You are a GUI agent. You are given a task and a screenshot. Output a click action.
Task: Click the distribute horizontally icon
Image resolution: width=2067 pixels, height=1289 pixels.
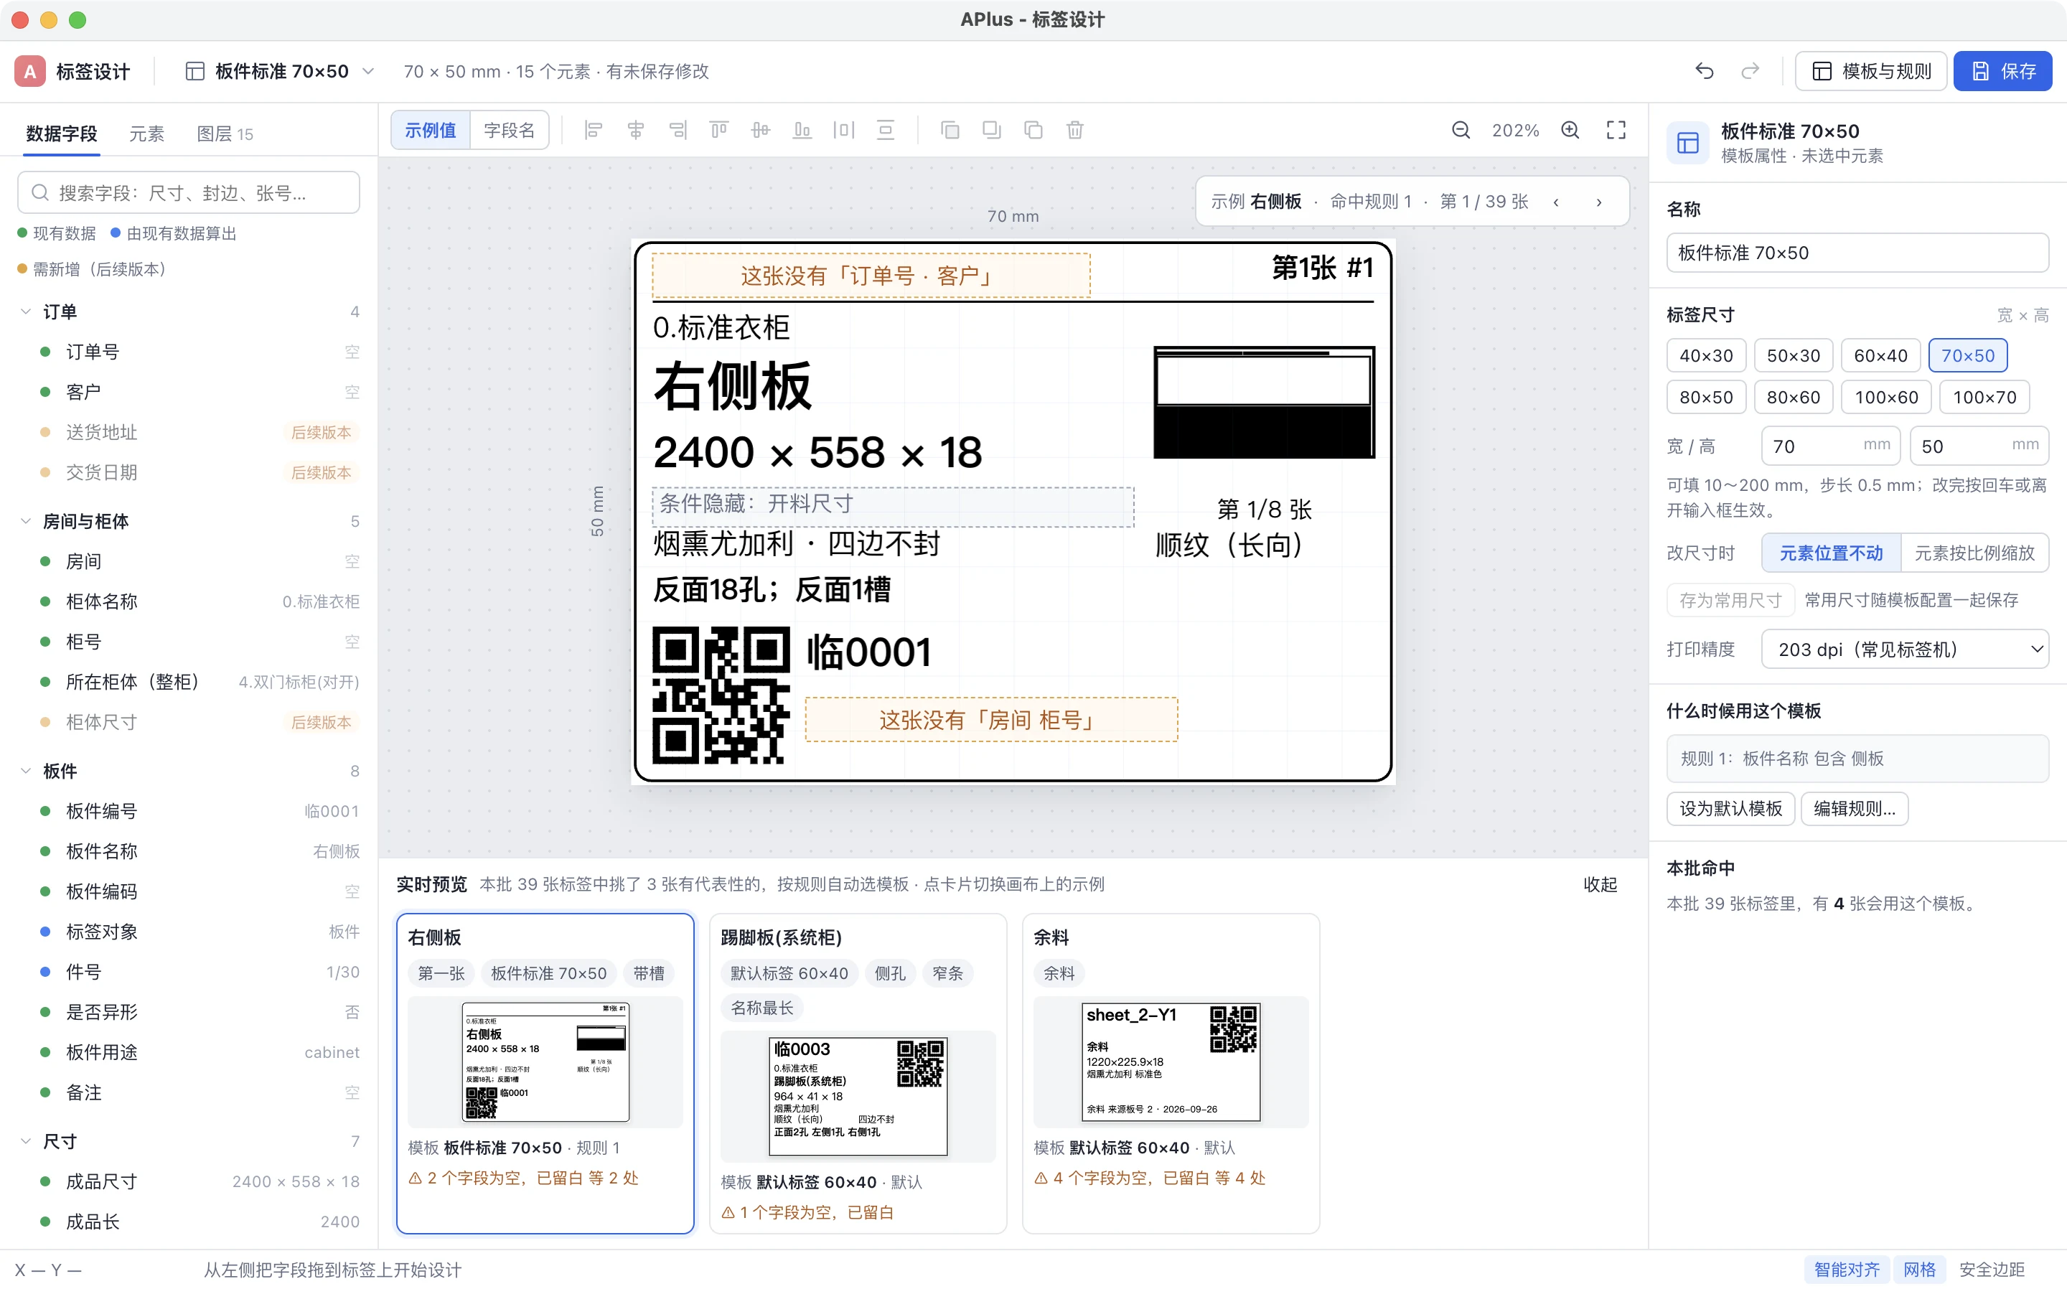coord(844,131)
